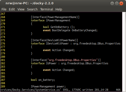Click line number 267

coord(3,14)
